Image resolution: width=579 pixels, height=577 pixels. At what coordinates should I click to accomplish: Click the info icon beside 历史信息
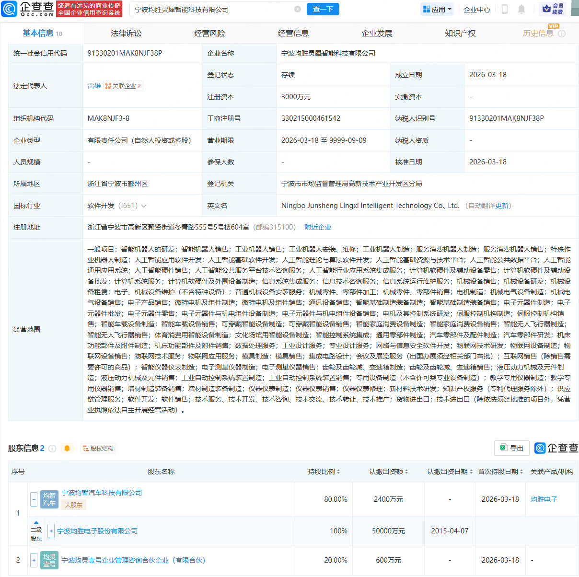[x=562, y=34]
